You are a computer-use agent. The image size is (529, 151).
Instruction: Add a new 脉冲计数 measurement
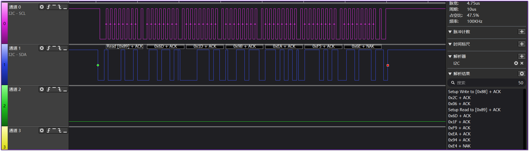pyautogui.click(x=522, y=32)
